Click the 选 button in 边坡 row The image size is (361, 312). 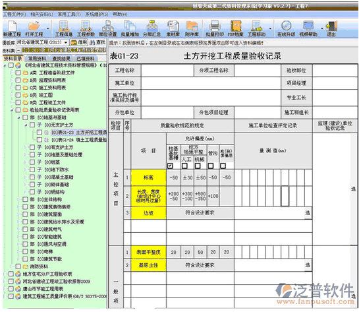(308, 213)
